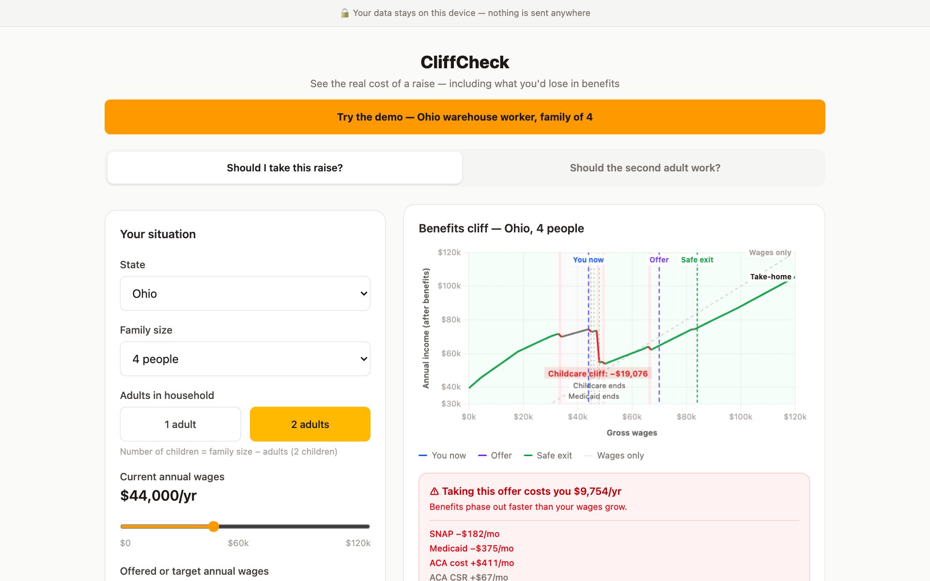The image size is (930, 581).
Task: Click the 'Safe exit' legend entry
Action: (x=548, y=456)
